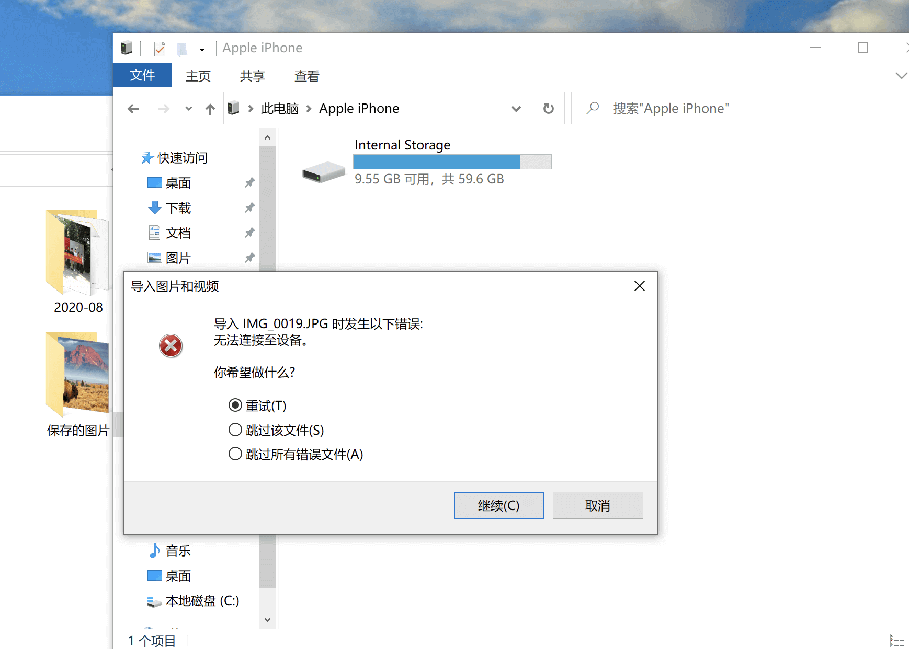The image size is (909, 649).
Task: Open the 音乐 music folder
Action: pos(178,550)
